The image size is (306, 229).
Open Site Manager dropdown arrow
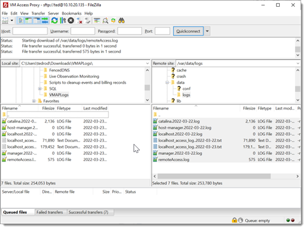click(12, 21)
